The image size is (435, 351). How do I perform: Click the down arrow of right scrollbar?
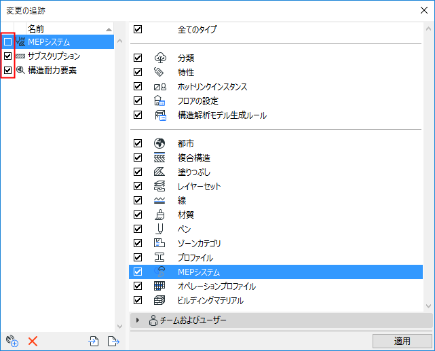[428, 306]
